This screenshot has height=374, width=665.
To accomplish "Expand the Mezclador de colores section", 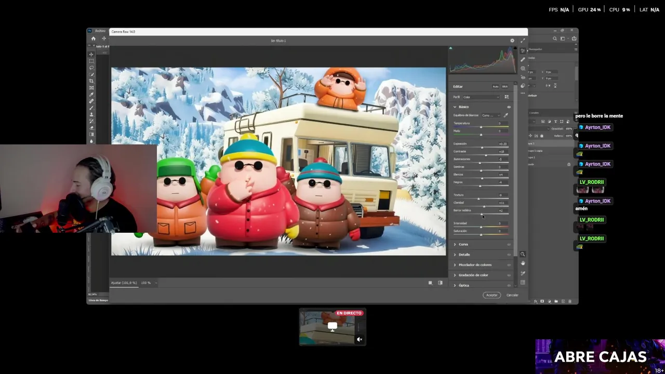I will (455, 265).
